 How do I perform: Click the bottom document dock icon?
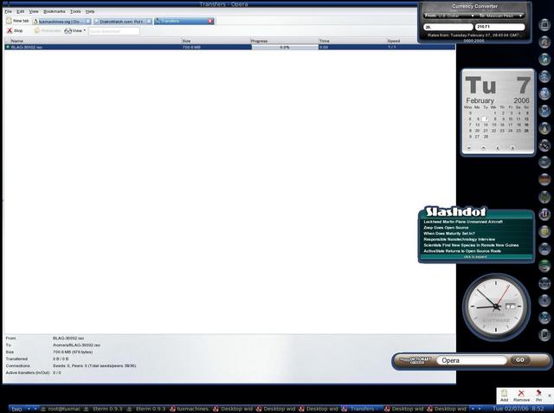pos(544,334)
